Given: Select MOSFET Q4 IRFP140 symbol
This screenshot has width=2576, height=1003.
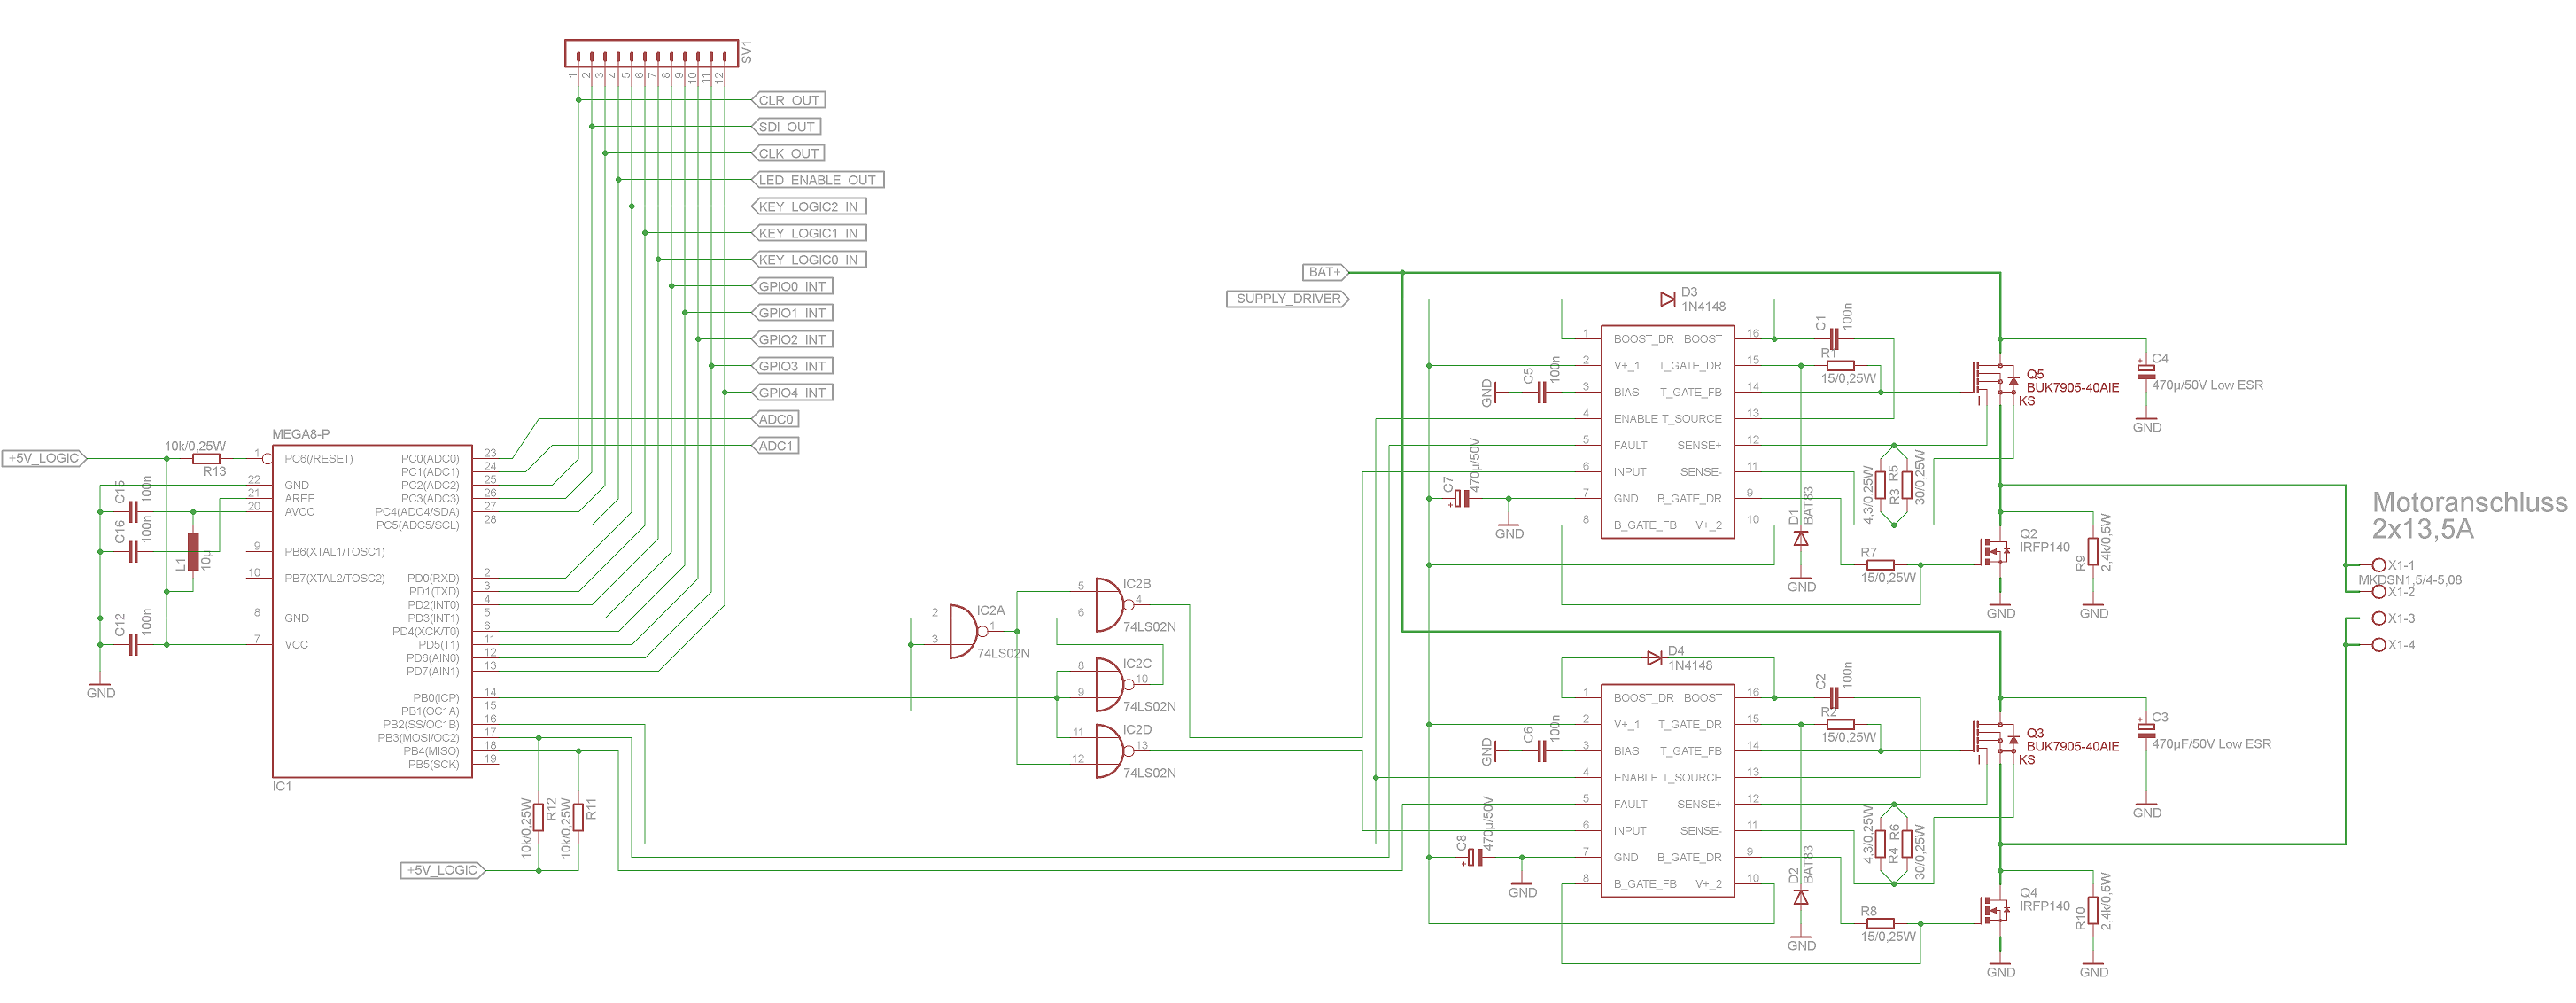Looking at the screenshot, I should point(1995,910).
